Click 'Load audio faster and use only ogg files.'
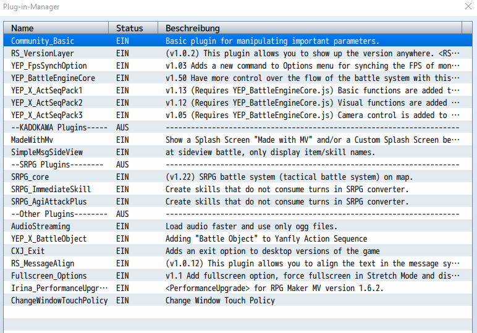 pos(251,226)
